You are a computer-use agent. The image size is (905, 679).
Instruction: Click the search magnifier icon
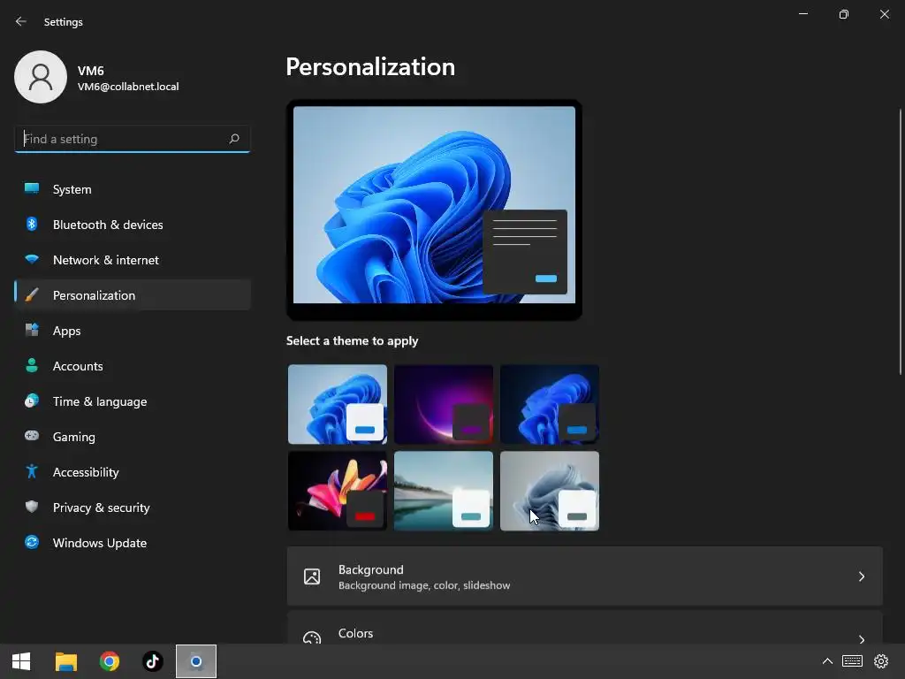[x=233, y=139]
